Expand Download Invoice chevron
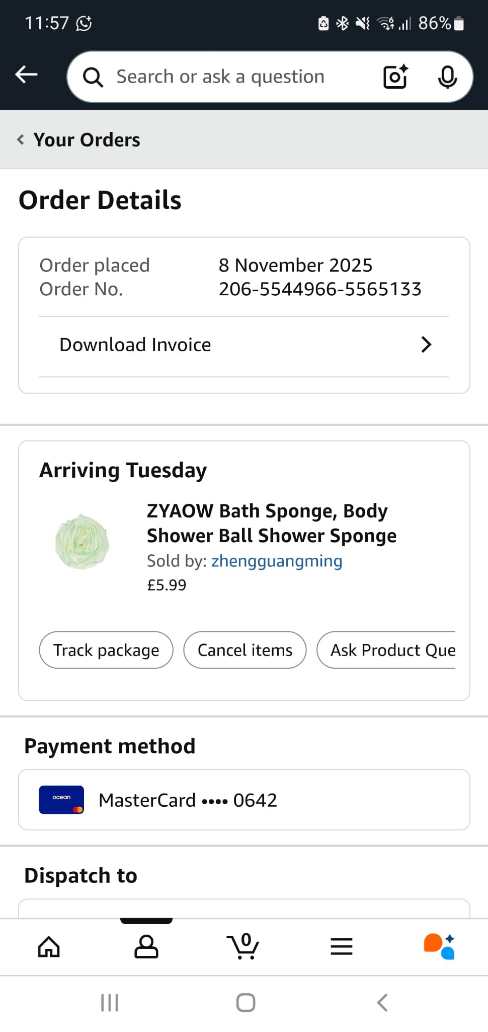 click(426, 345)
